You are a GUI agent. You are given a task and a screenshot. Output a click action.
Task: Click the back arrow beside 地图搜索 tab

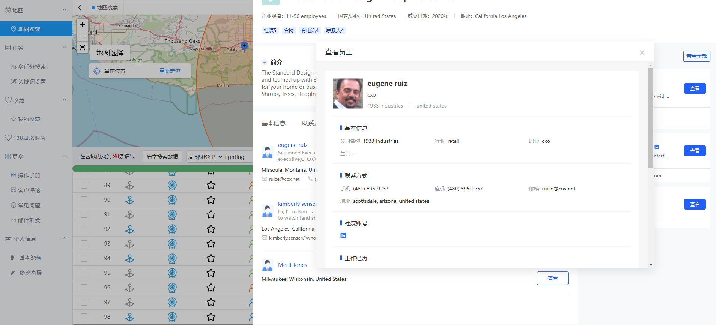pos(80,7)
